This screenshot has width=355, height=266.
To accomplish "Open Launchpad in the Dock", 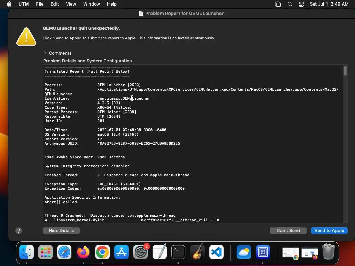I will tap(45, 252).
